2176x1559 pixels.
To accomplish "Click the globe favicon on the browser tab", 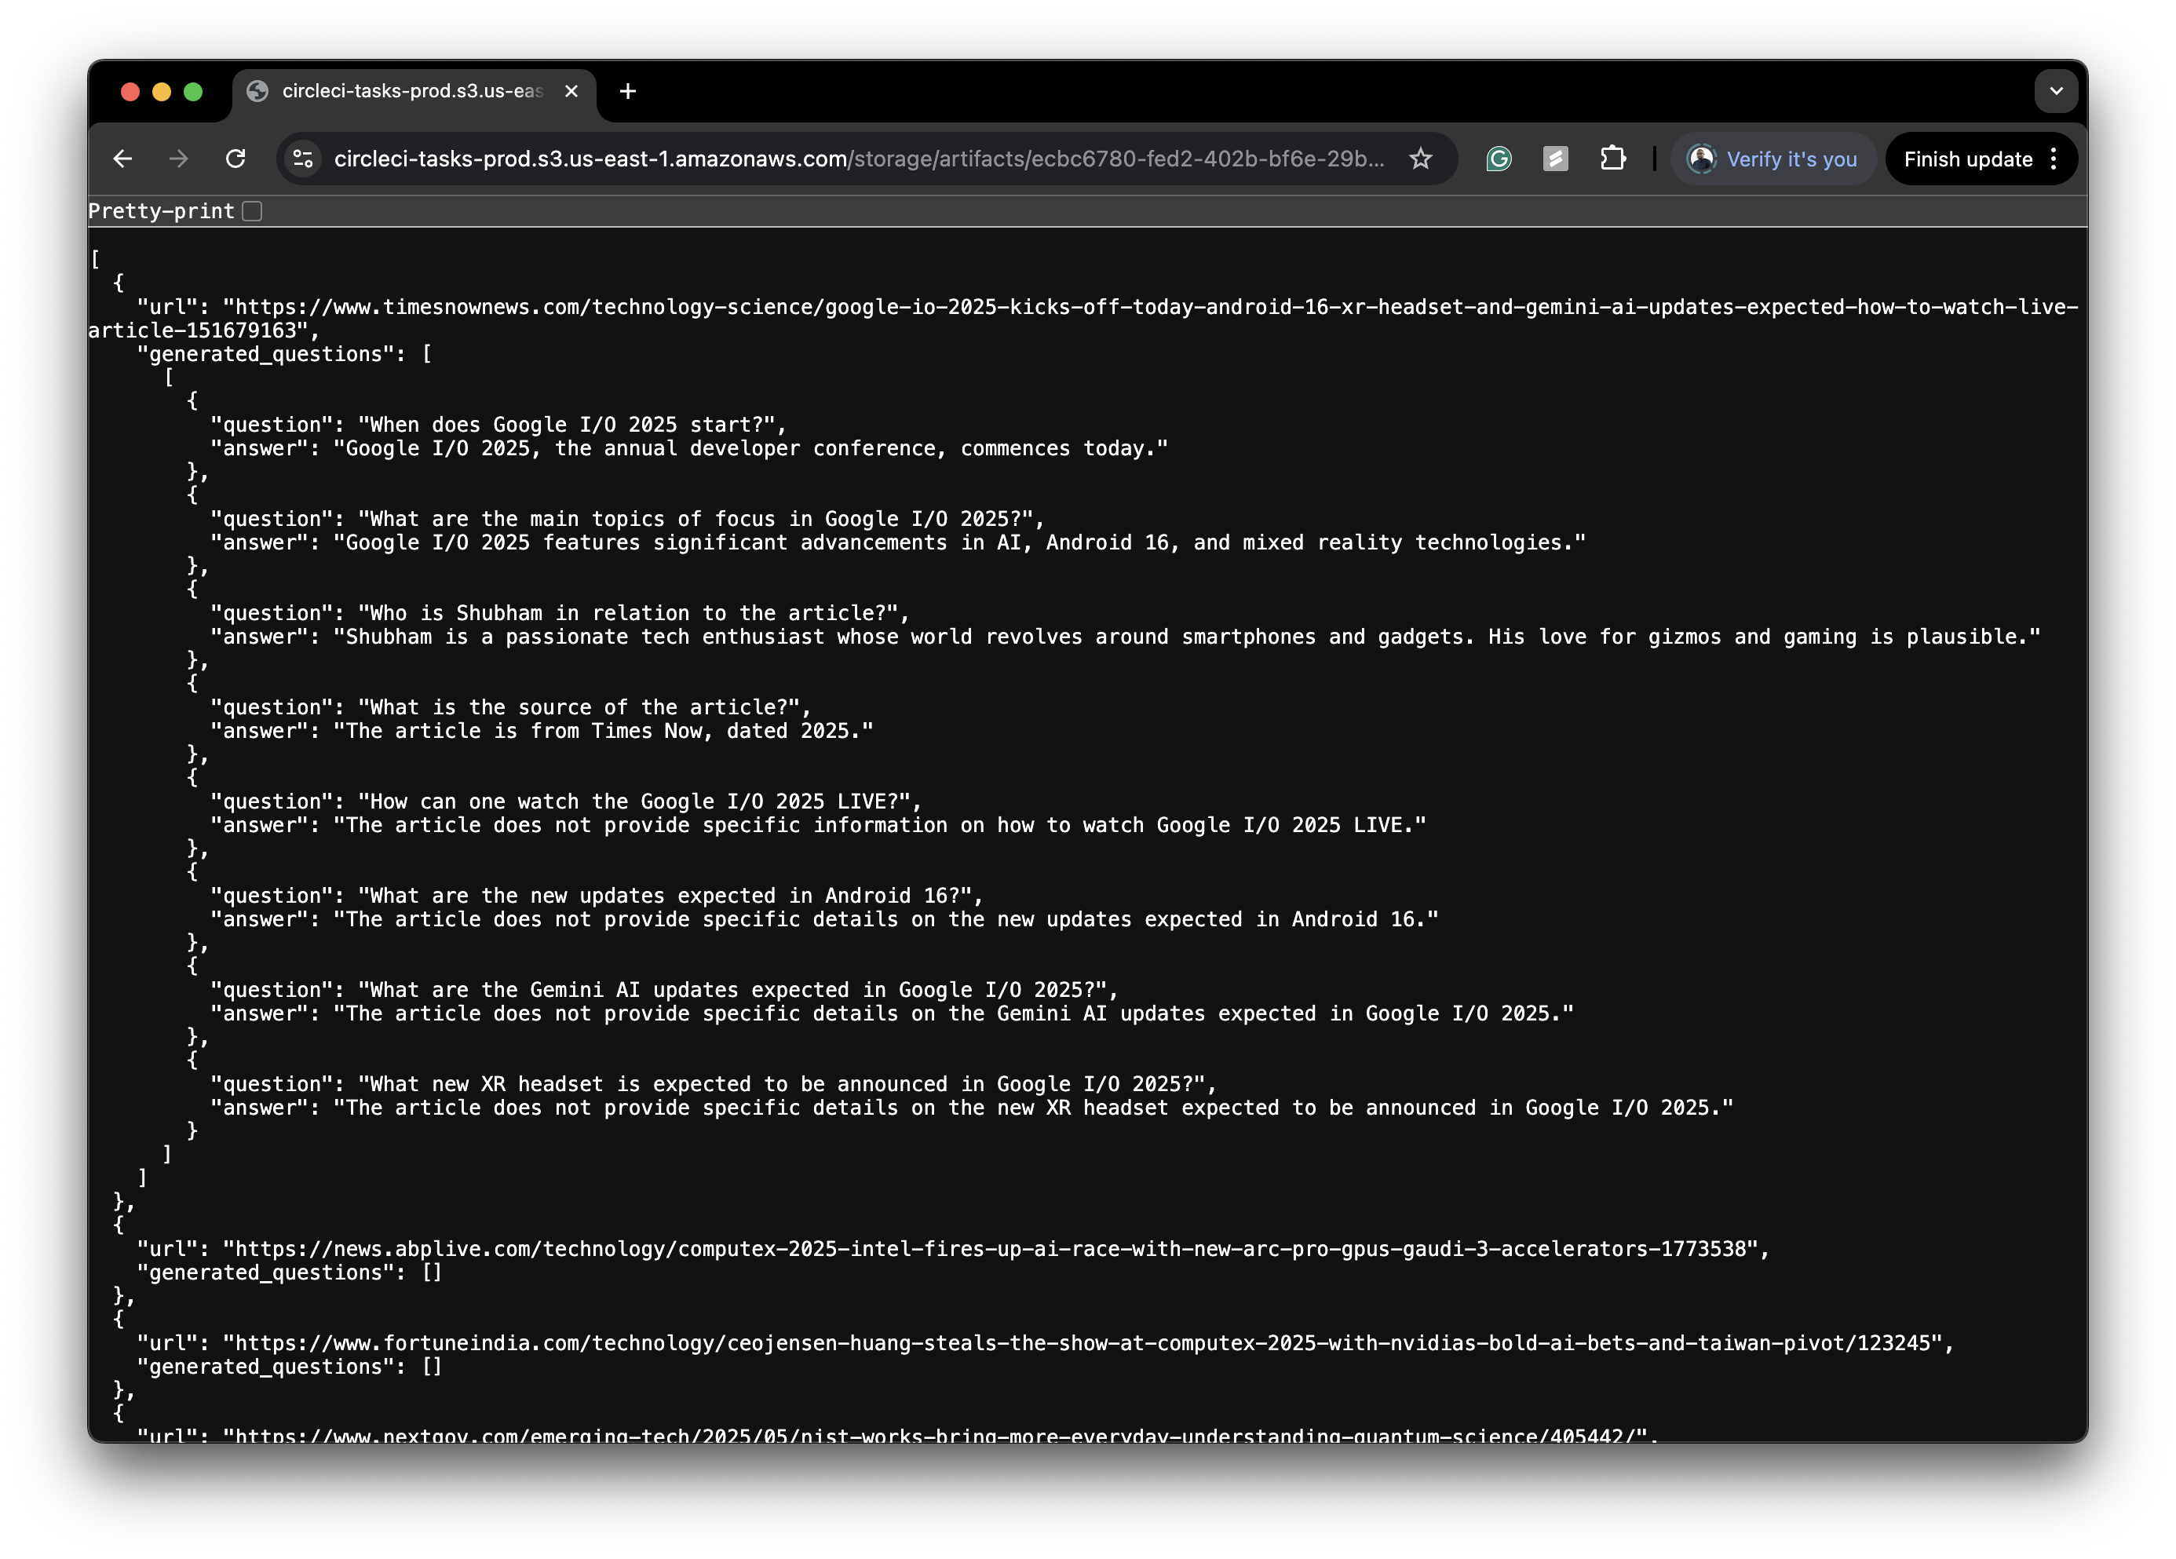I will [255, 90].
